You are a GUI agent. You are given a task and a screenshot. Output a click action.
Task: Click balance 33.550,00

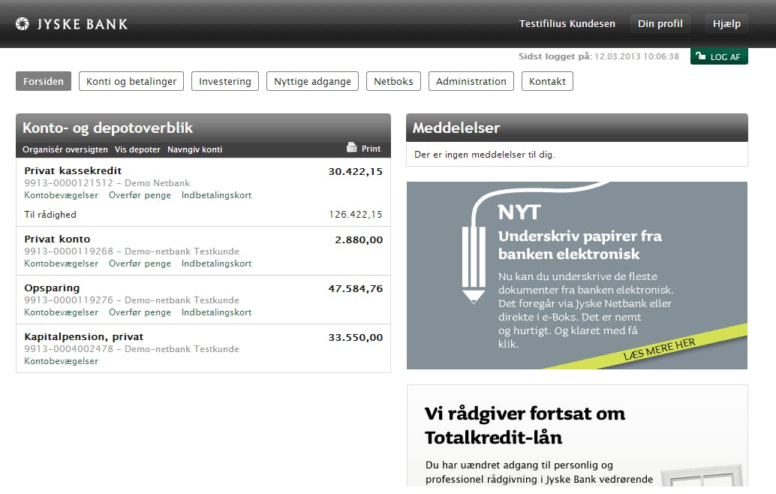click(355, 338)
